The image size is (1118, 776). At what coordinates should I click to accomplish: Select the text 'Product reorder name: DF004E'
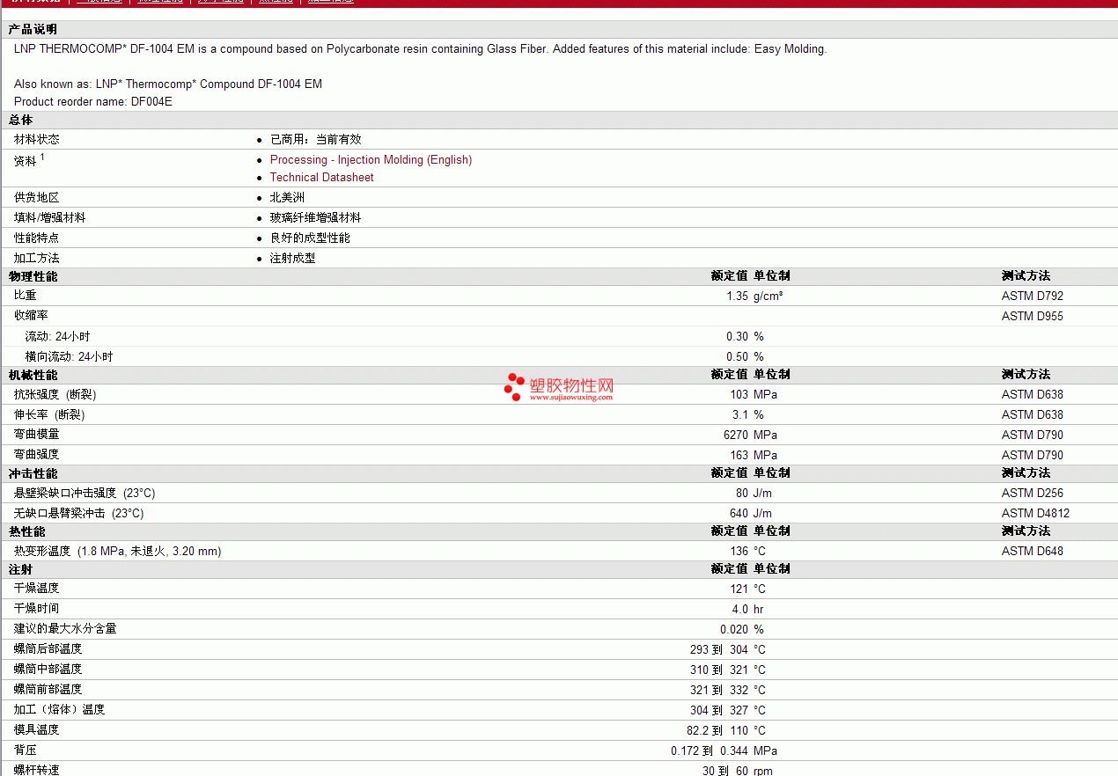coord(93,101)
